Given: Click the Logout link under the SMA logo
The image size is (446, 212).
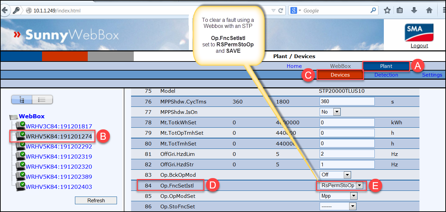Looking at the screenshot, I should [x=419, y=46].
